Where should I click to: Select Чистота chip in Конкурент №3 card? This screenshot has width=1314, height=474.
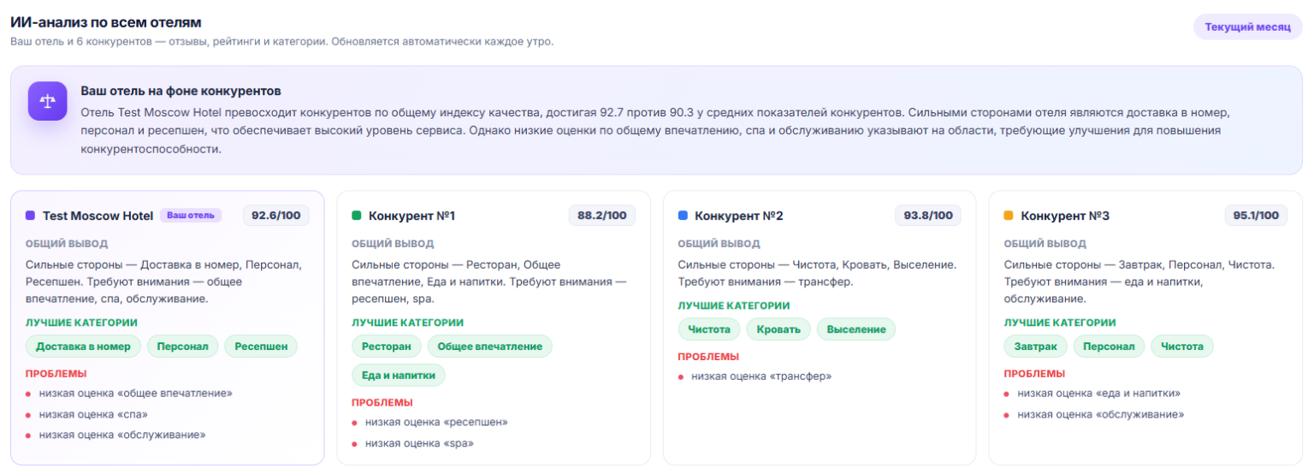click(x=1182, y=347)
